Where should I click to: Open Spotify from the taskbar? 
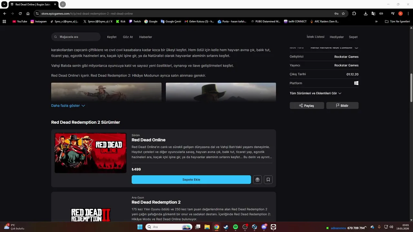pyautogui.click(x=236, y=227)
